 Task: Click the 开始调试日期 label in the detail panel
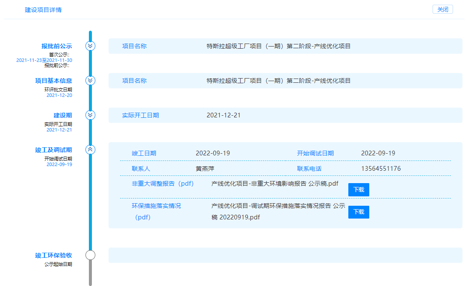[315, 153]
